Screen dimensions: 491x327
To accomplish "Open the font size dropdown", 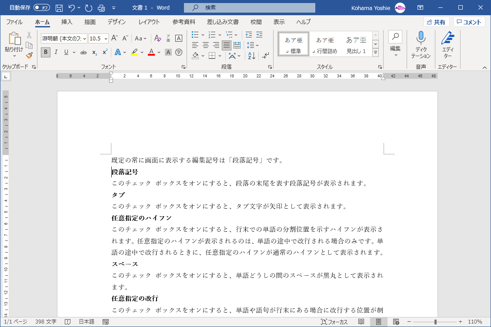I will 106,39.
